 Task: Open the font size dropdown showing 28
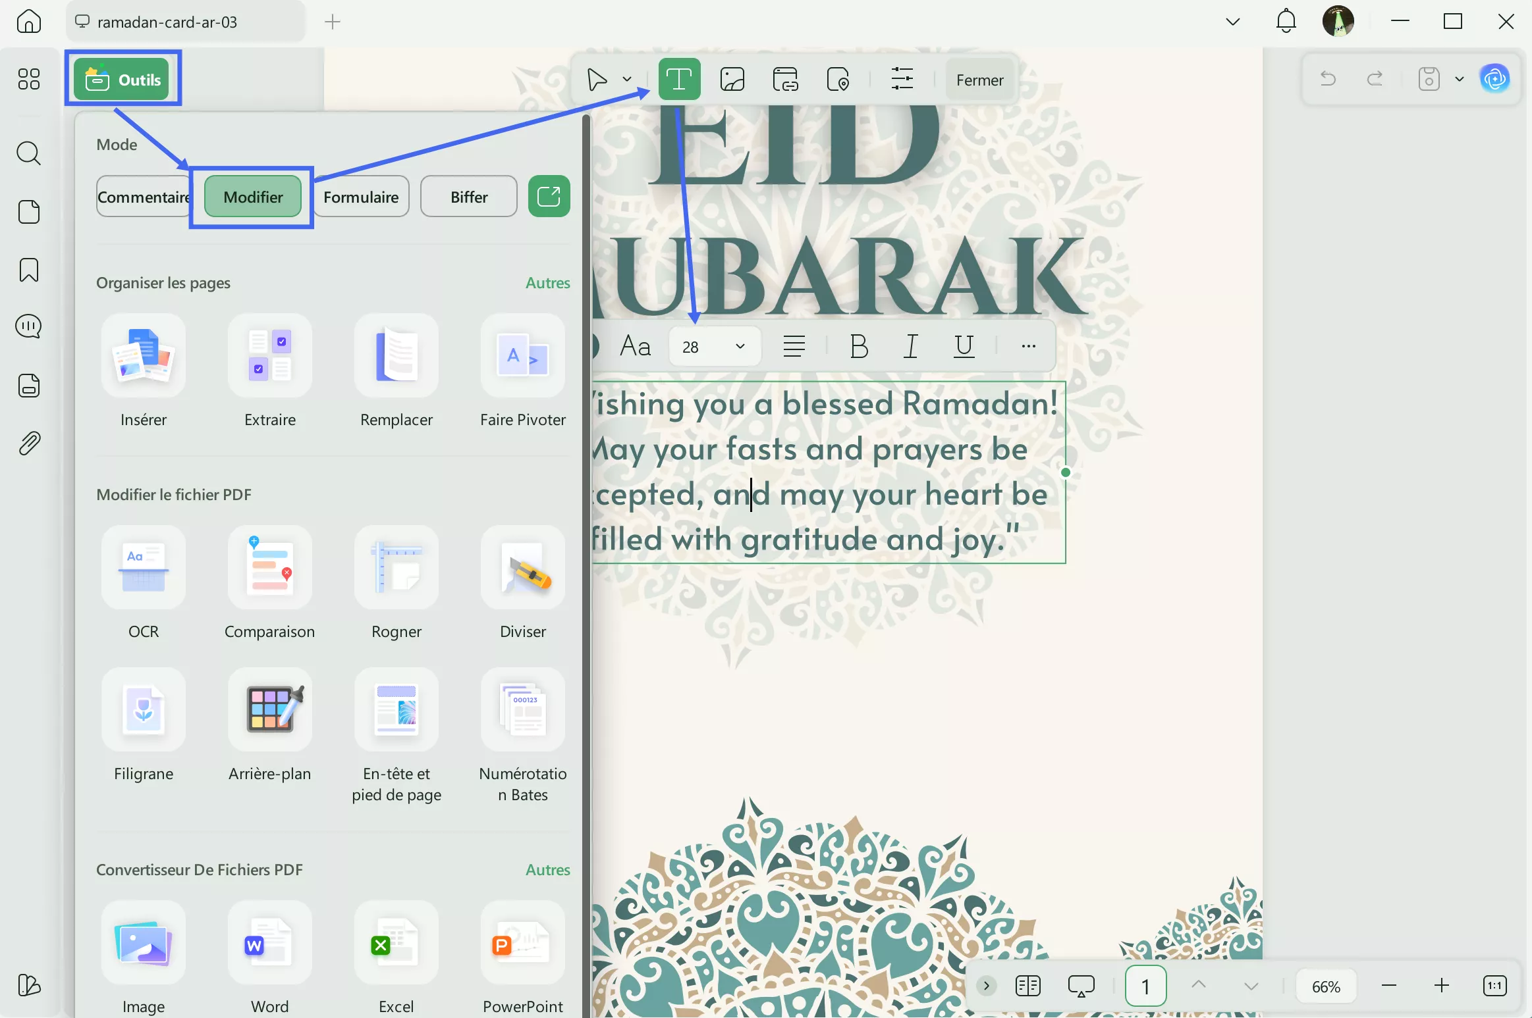(x=715, y=346)
